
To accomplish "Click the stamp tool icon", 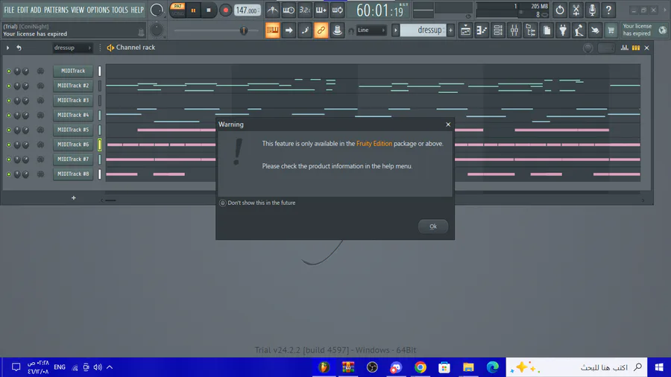I will [337, 31].
